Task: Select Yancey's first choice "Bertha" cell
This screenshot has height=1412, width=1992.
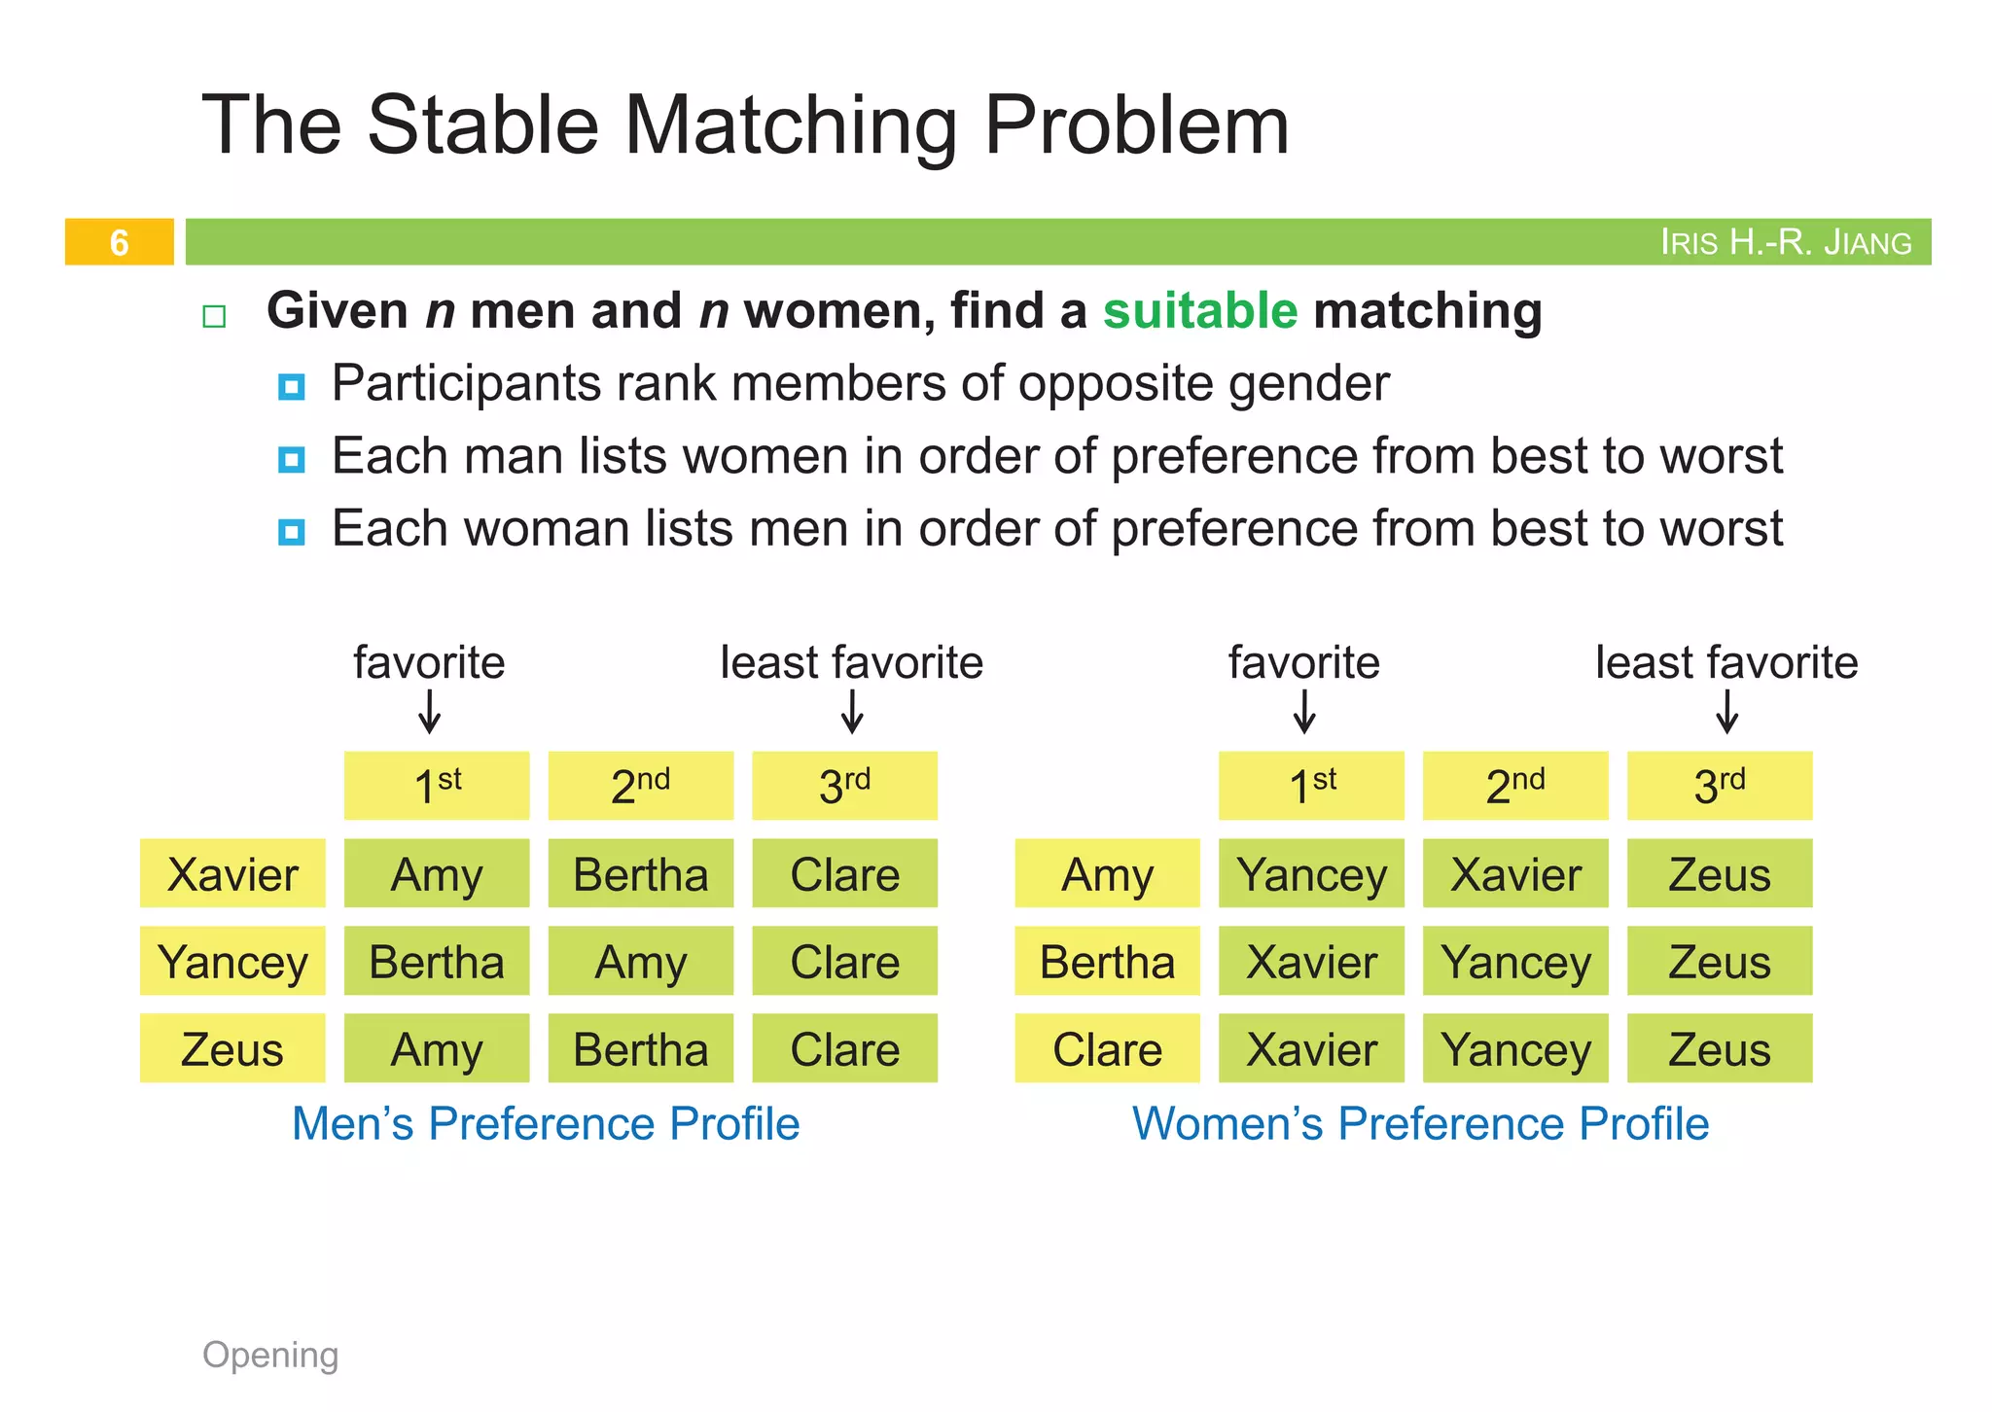Action: (x=437, y=961)
